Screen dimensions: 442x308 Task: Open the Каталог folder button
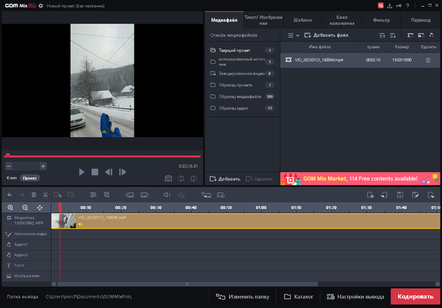(298, 297)
